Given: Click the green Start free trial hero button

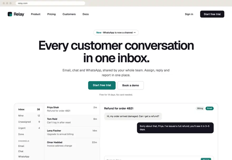Looking at the screenshot, I should pyautogui.click(x=102, y=85).
